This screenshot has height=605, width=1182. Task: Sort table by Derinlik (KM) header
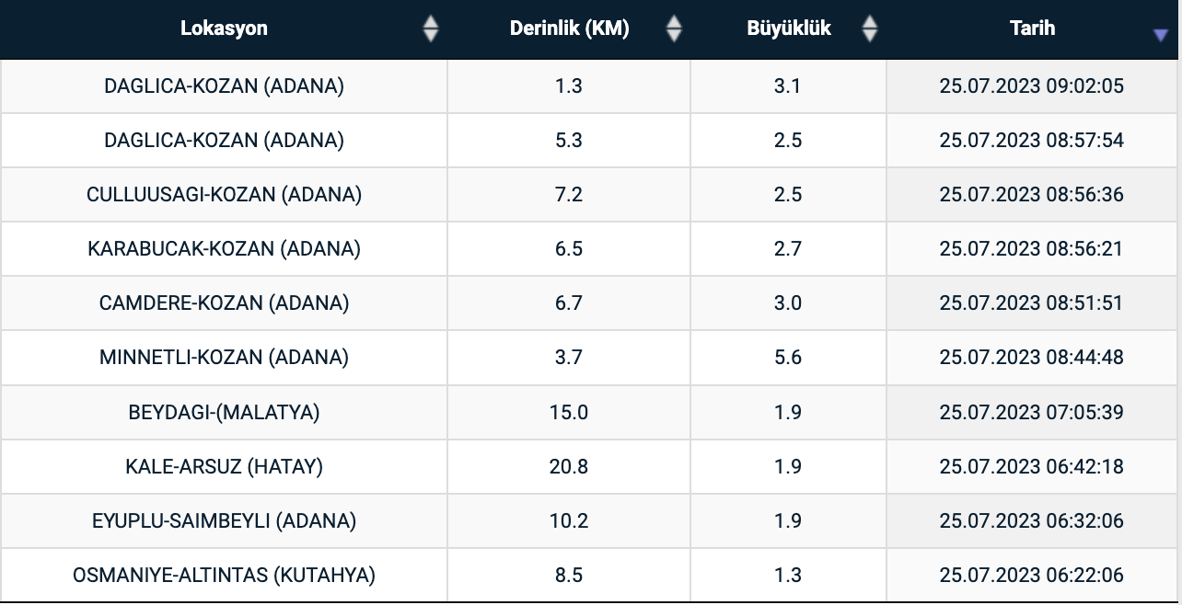[569, 29]
